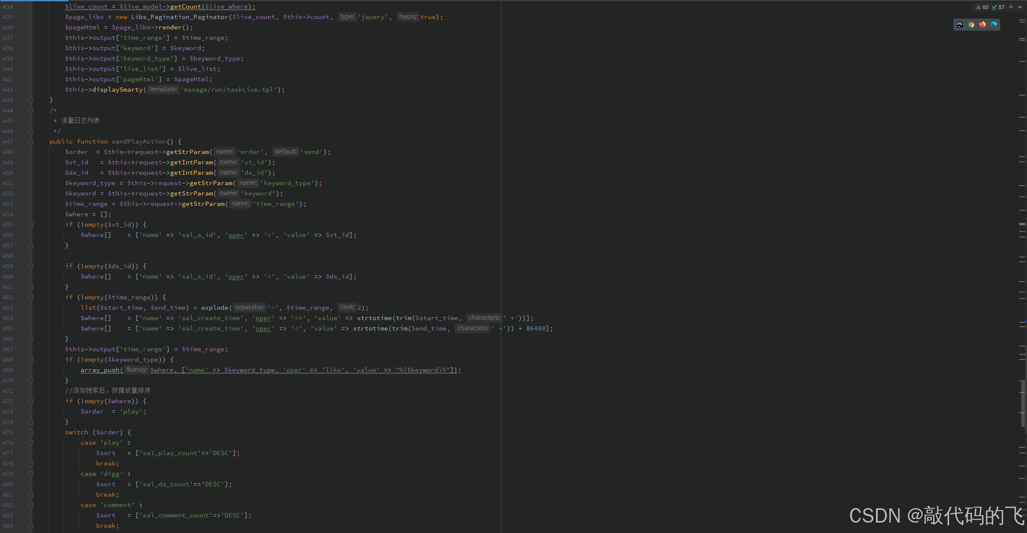Open file in Edge browser
The width and height of the screenshot is (1027, 533).
pyautogui.click(x=994, y=25)
